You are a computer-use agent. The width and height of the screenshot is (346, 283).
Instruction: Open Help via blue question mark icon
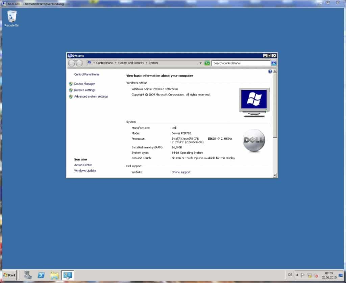(270, 72)
